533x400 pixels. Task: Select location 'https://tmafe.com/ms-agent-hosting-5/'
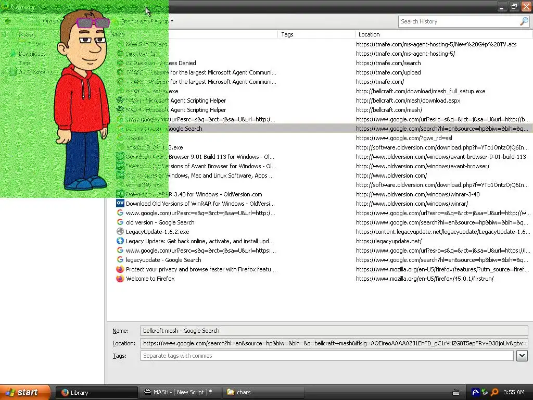tap(405, 54)
